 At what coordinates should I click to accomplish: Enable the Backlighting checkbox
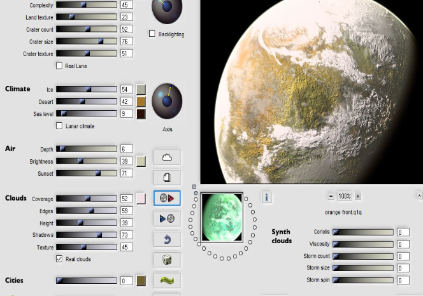pos(152,34)
